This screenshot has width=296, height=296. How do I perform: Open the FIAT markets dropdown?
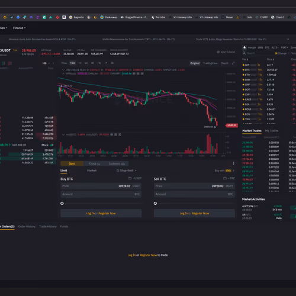tap(285, 47)
